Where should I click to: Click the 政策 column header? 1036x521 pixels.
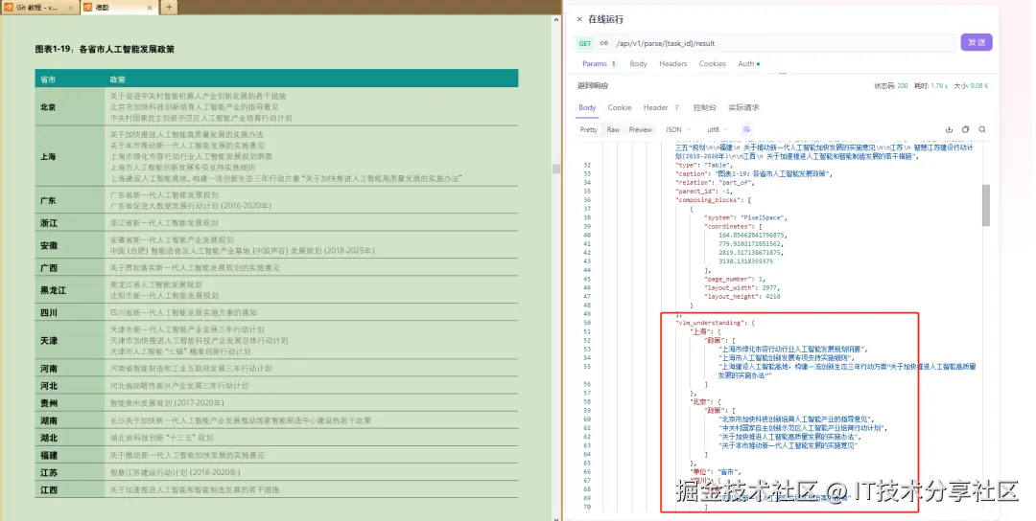tap(118, 79)
